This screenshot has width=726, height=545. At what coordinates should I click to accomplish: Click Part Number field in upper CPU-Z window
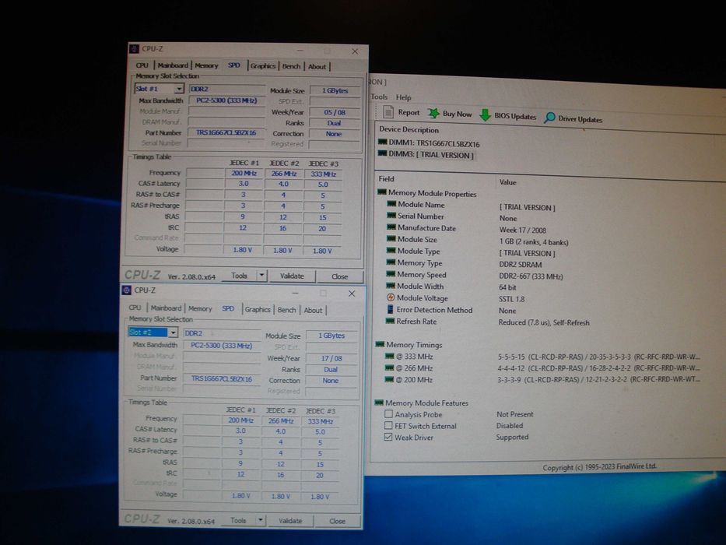[x=226, y=132]
